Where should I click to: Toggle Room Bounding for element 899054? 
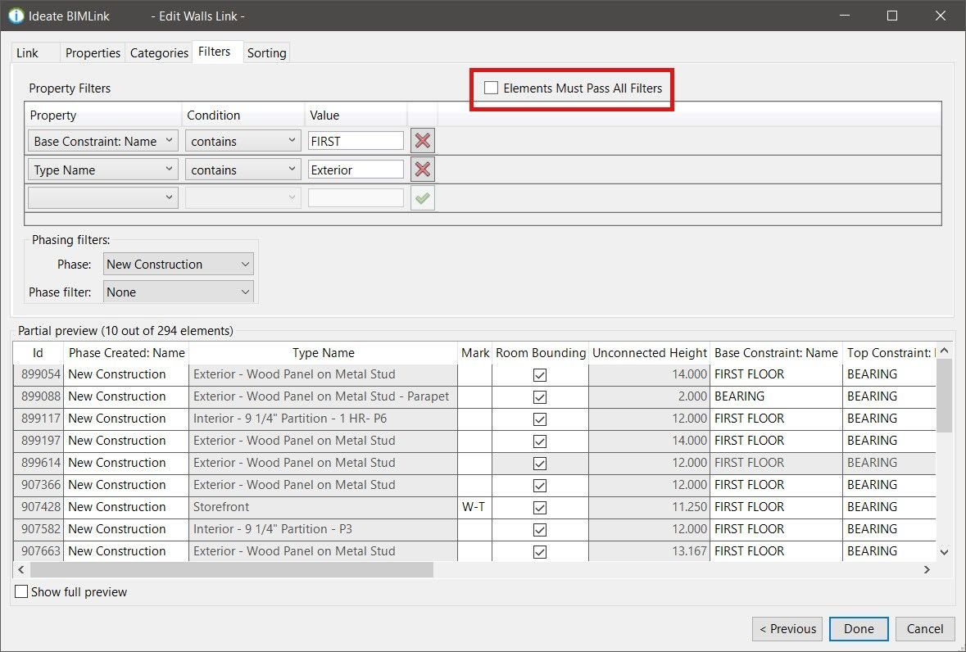540,375
